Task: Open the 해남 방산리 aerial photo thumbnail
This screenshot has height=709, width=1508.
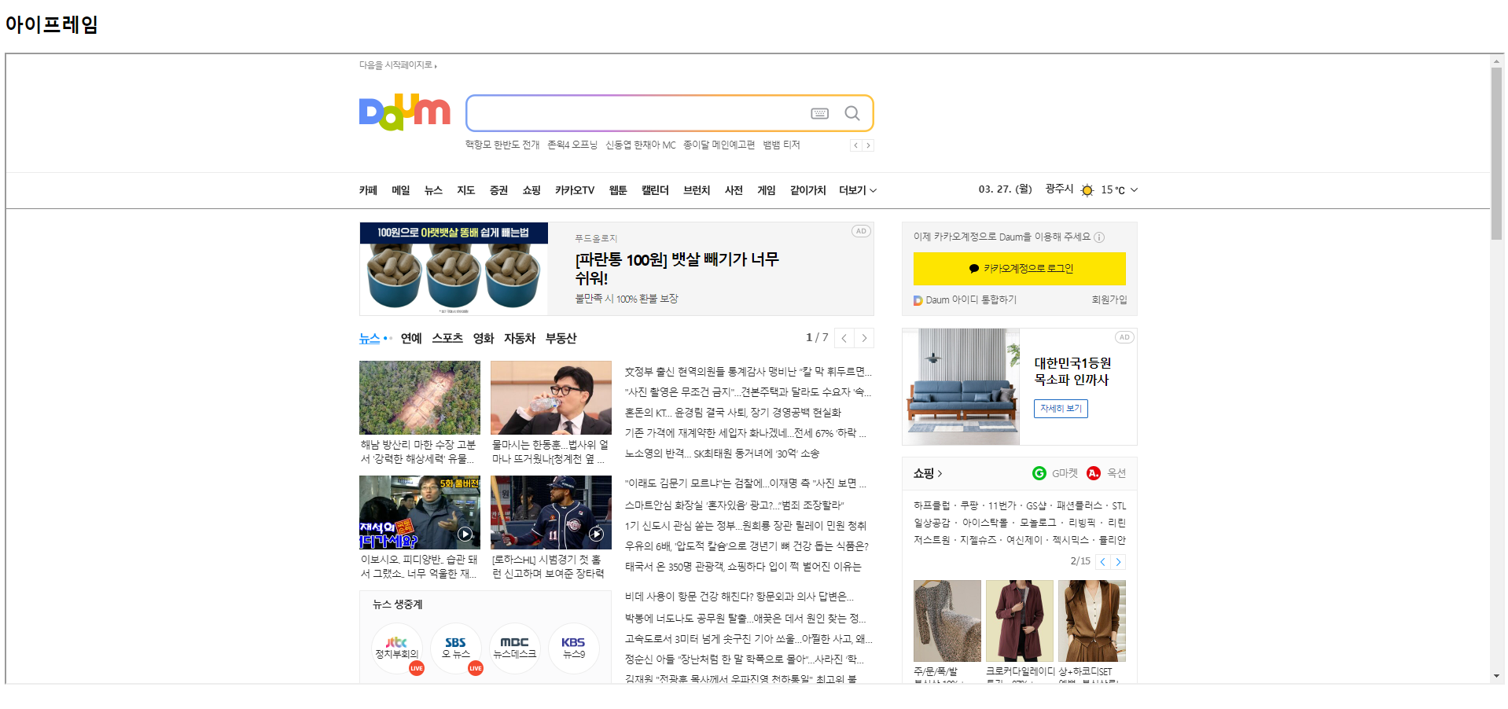Action: 420,398
